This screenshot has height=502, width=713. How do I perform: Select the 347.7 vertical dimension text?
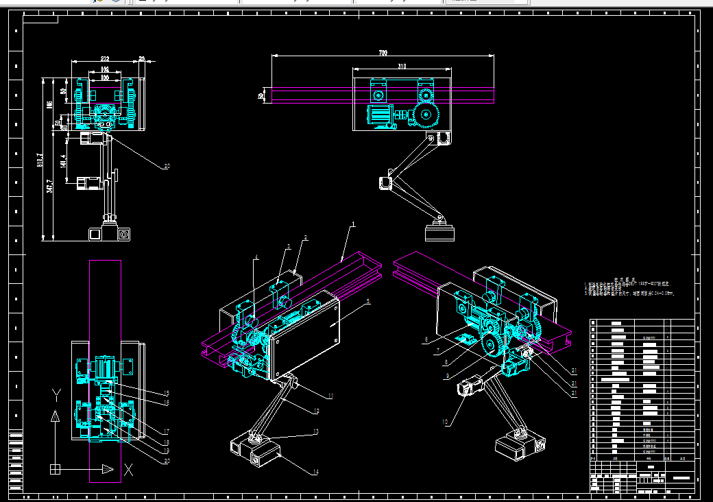tap(49, 186)
